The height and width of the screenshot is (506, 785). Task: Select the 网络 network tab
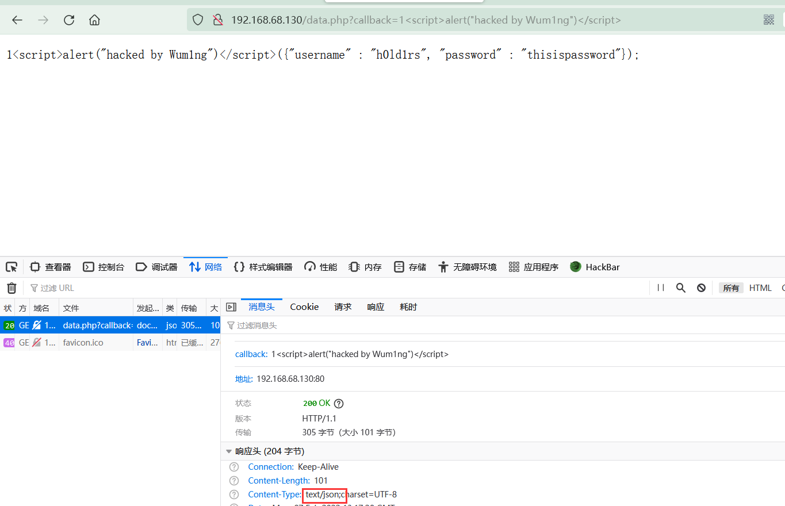tap(206, 267)
